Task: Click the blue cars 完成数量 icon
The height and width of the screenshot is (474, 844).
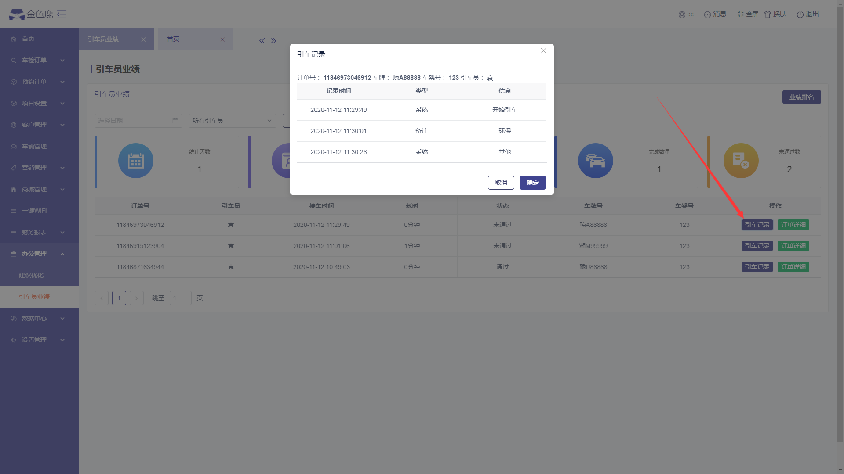Action: click(595, 161)
